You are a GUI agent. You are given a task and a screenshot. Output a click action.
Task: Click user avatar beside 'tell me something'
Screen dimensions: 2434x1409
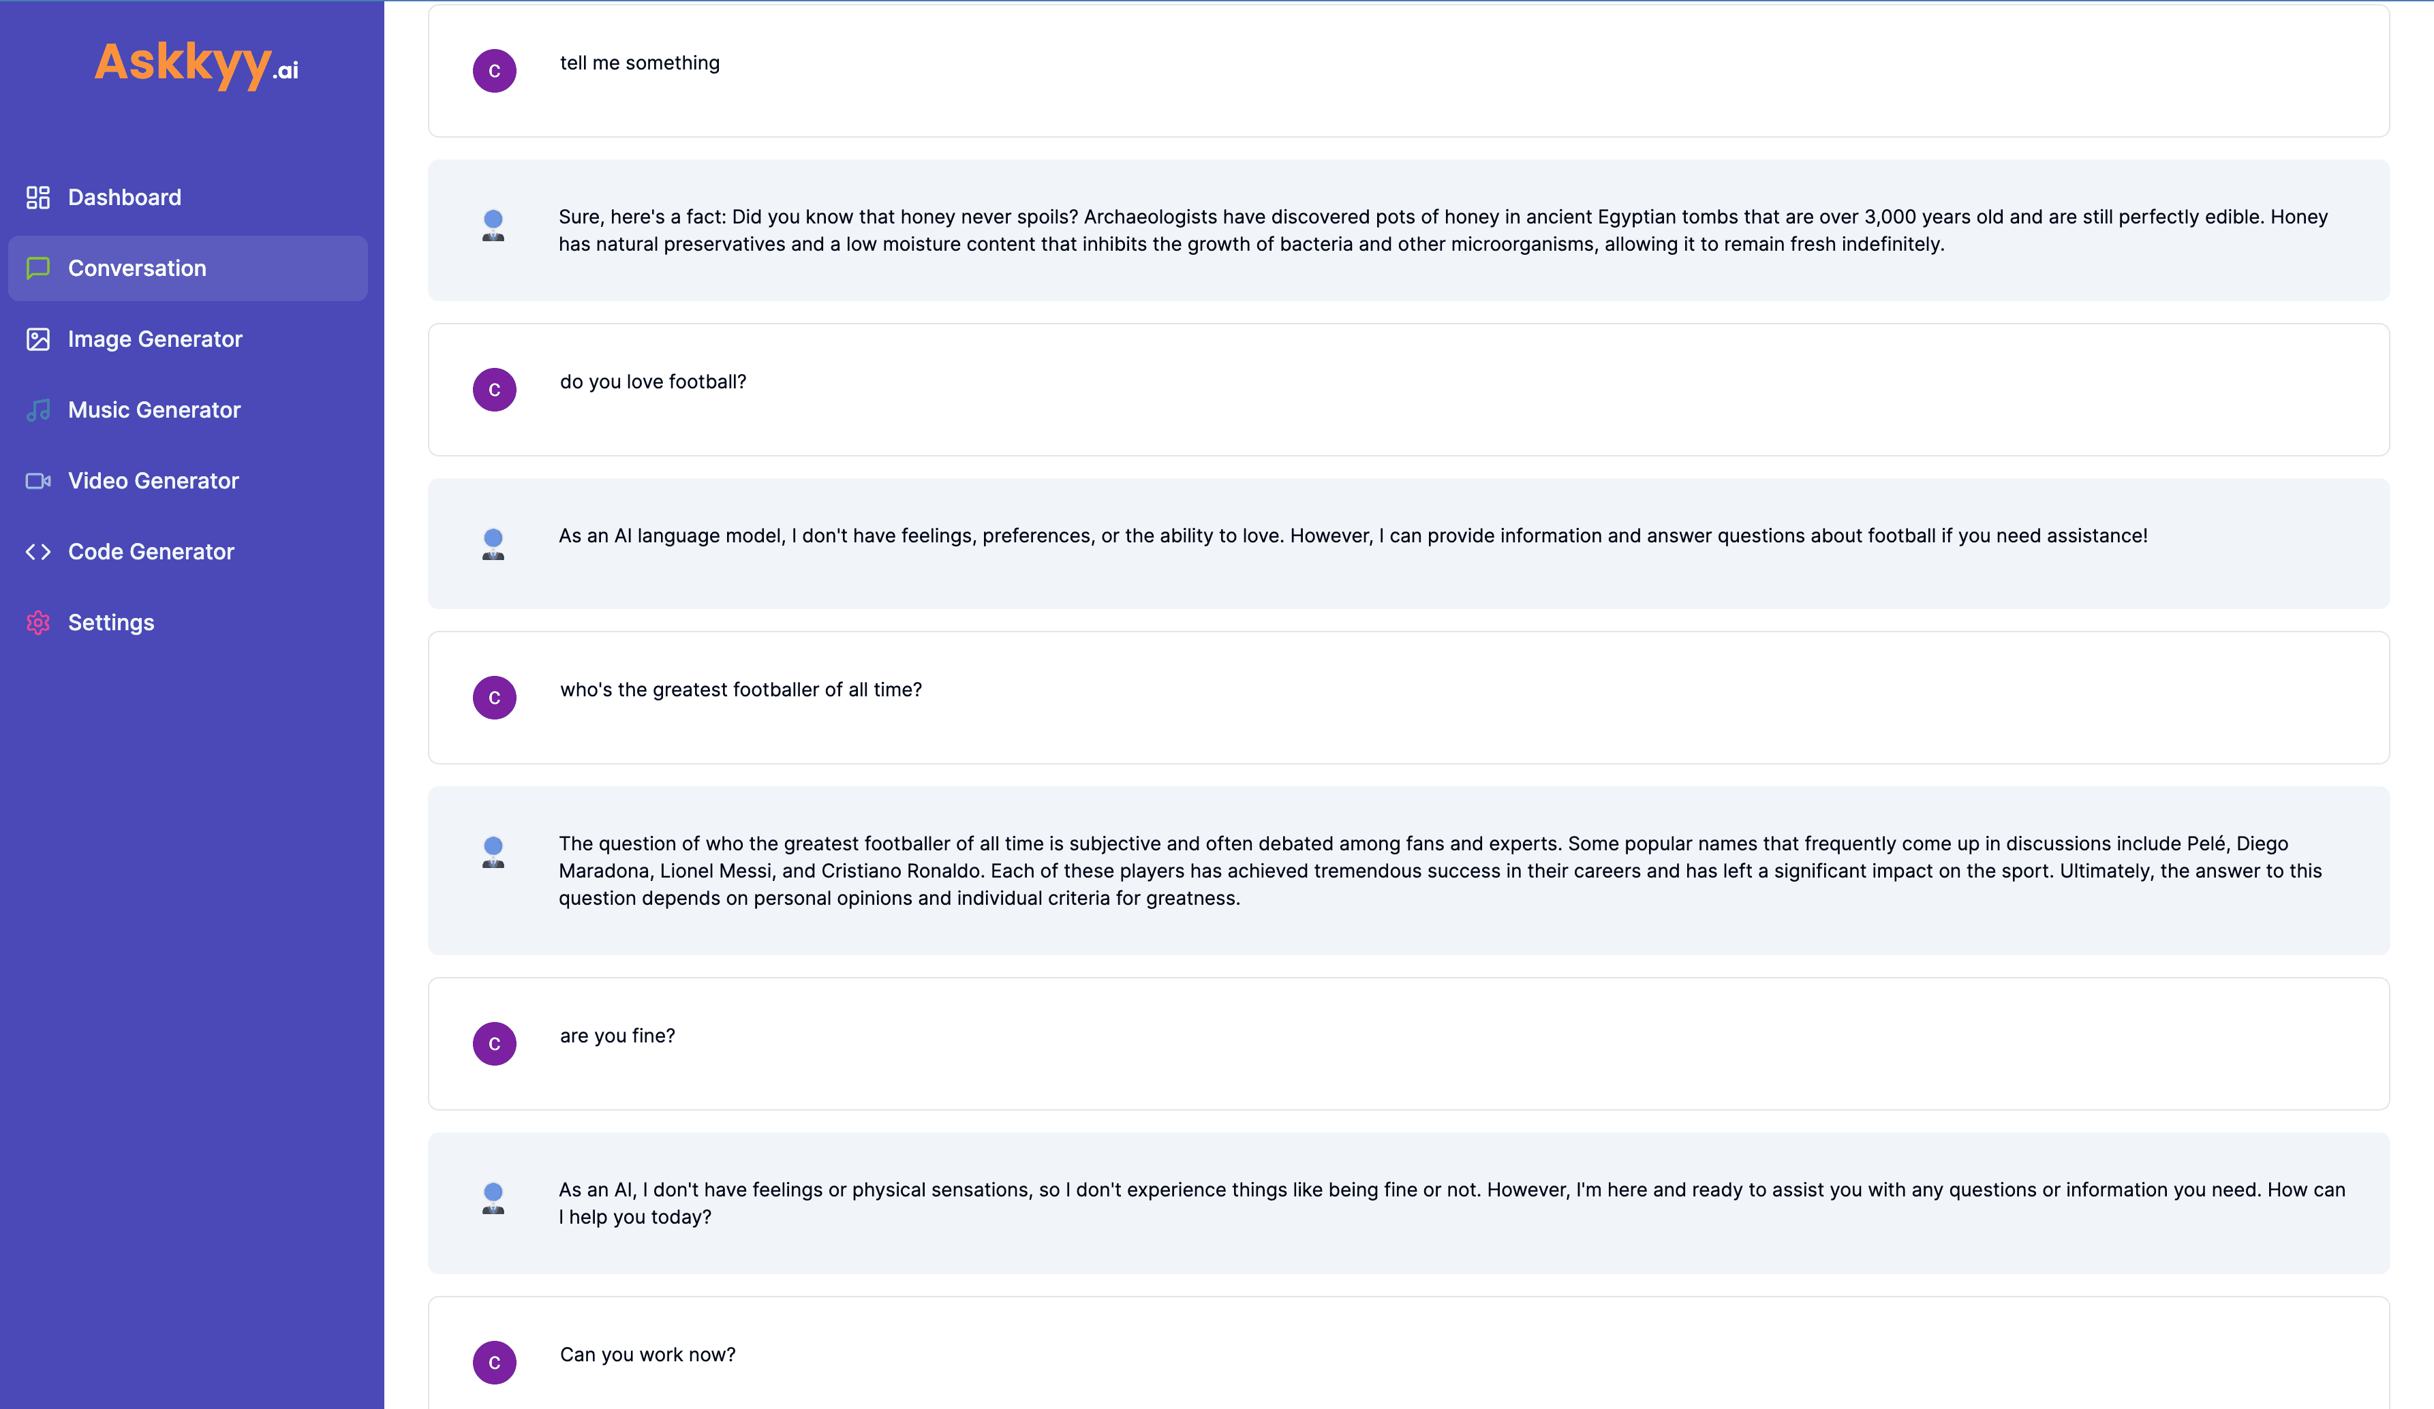[x=493, y=72]
